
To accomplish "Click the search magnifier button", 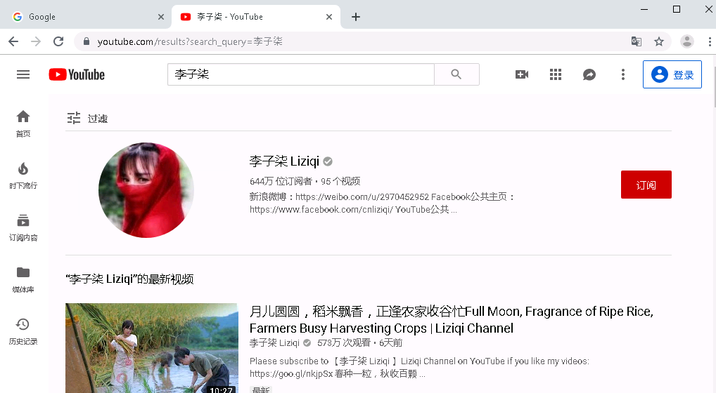I will (x=456, y=74).
